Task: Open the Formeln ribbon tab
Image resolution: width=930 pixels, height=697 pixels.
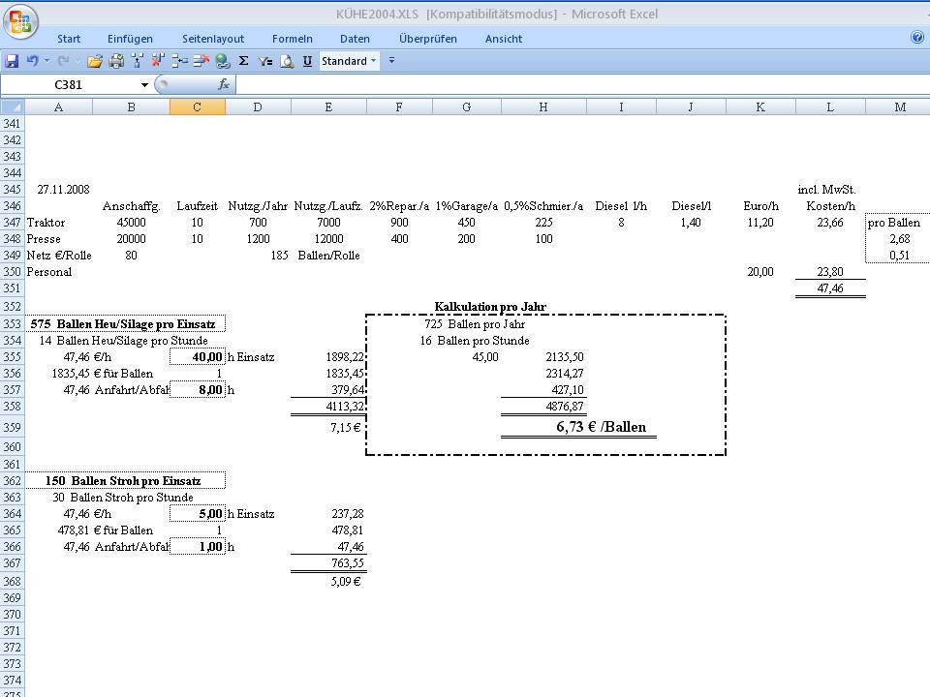Action: 293,39
